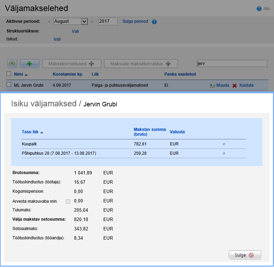Close dialog with Sulge button
The height and width of the screenshot is (268, 274).
click(x=245, y=255)
